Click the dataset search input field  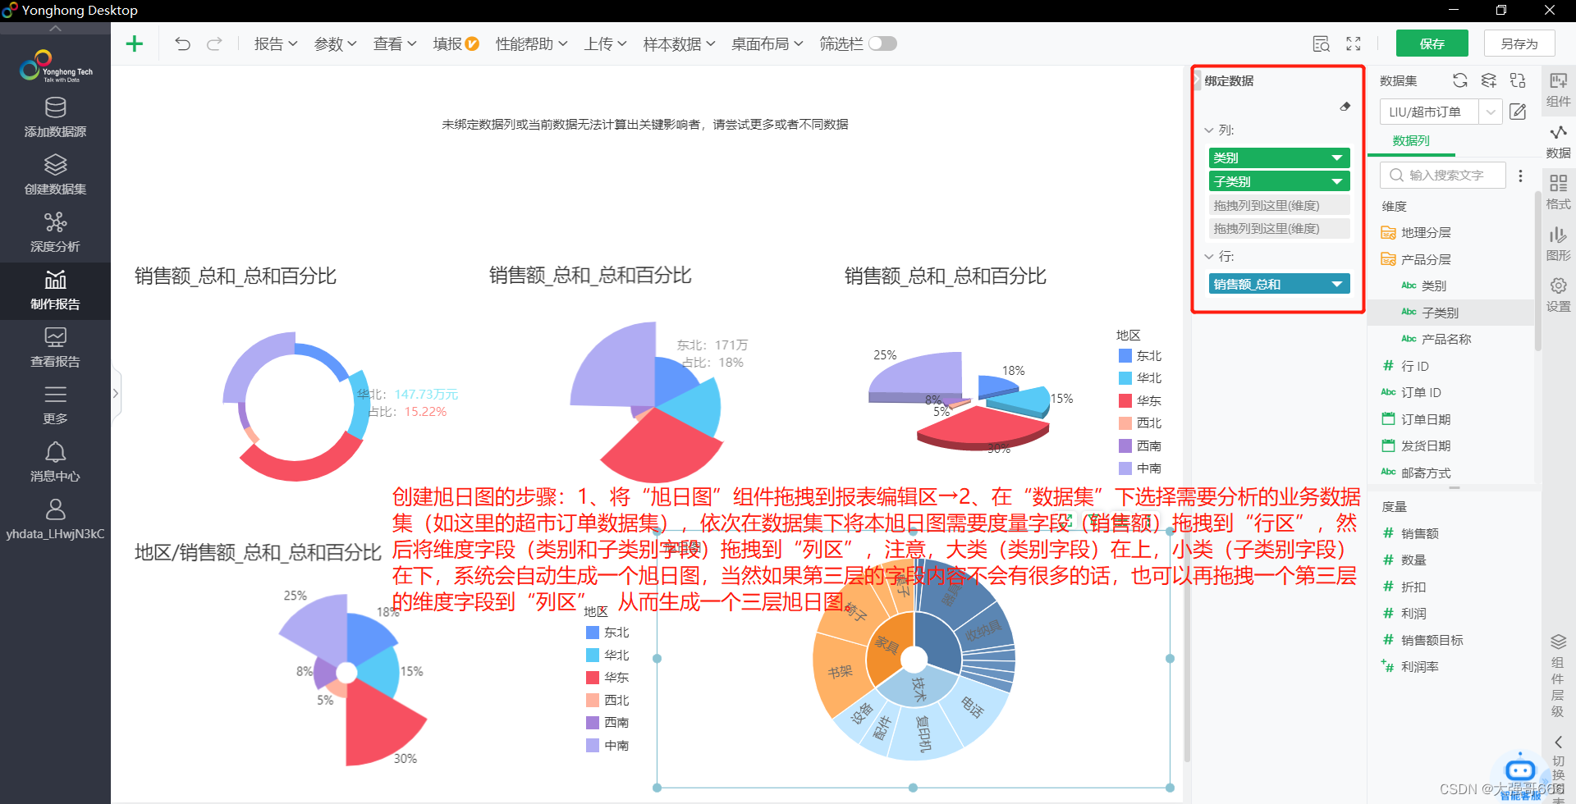[x=1443, y=176]
